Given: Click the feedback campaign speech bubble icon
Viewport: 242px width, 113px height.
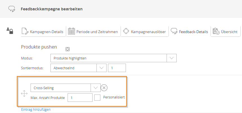Looking at the screenshot, I should coord(12,9).
